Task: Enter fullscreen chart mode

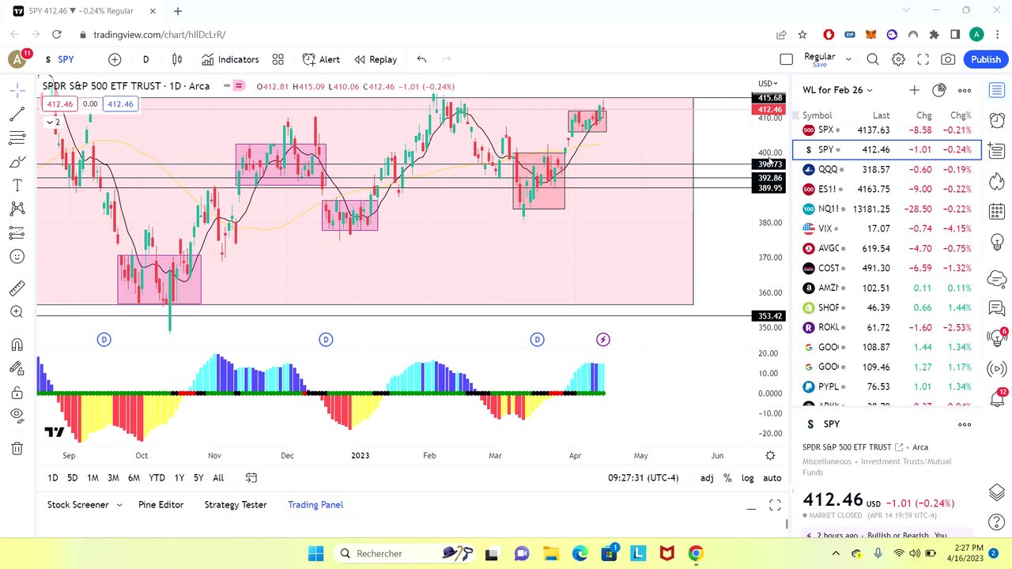Action: tap(923, 59)
